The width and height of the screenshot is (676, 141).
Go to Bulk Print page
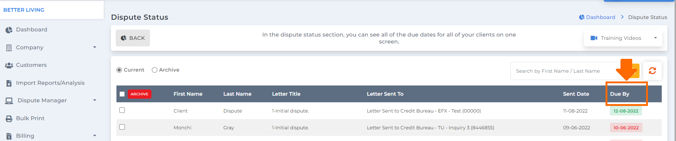pyautogui.click(x=30, y=118)
